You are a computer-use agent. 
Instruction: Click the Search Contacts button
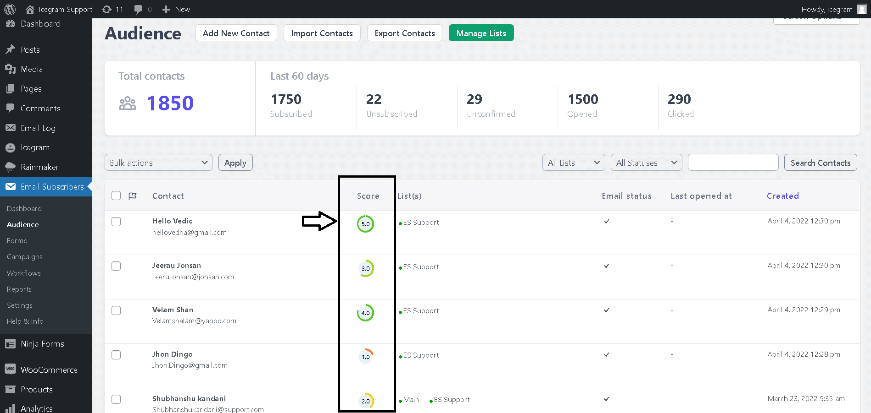821,163
